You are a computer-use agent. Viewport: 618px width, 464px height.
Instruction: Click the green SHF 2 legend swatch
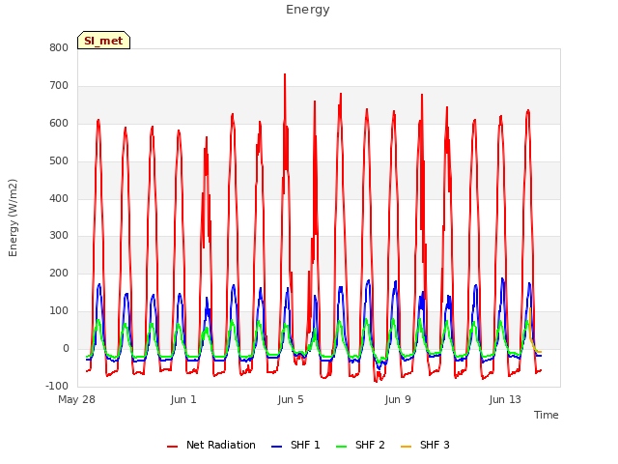click(341, 447)
